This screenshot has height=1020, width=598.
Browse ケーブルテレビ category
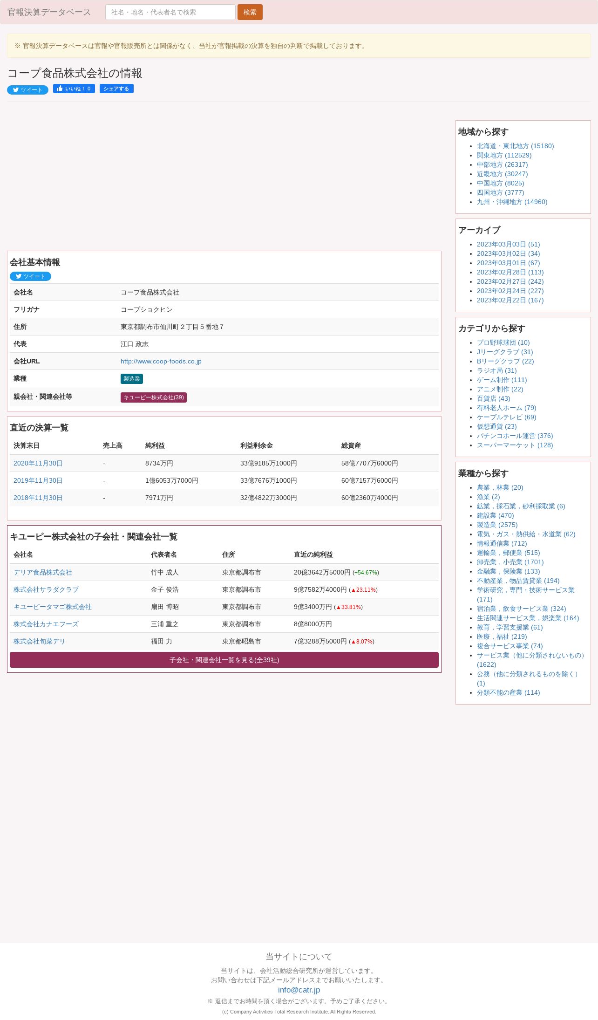507,417
